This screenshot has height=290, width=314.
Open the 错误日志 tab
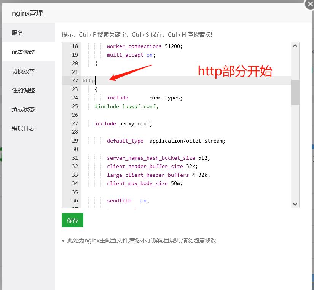(x=23, y=128)
